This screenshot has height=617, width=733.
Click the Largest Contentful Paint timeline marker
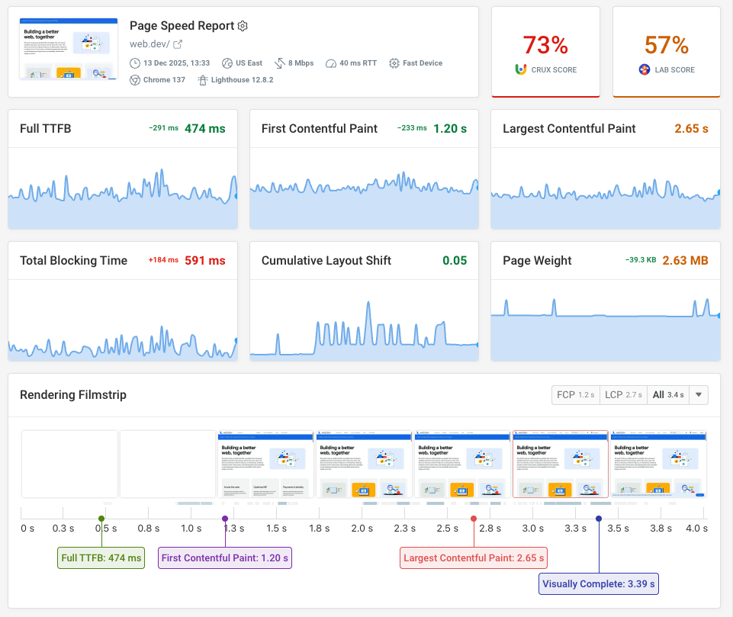point(473,517)
